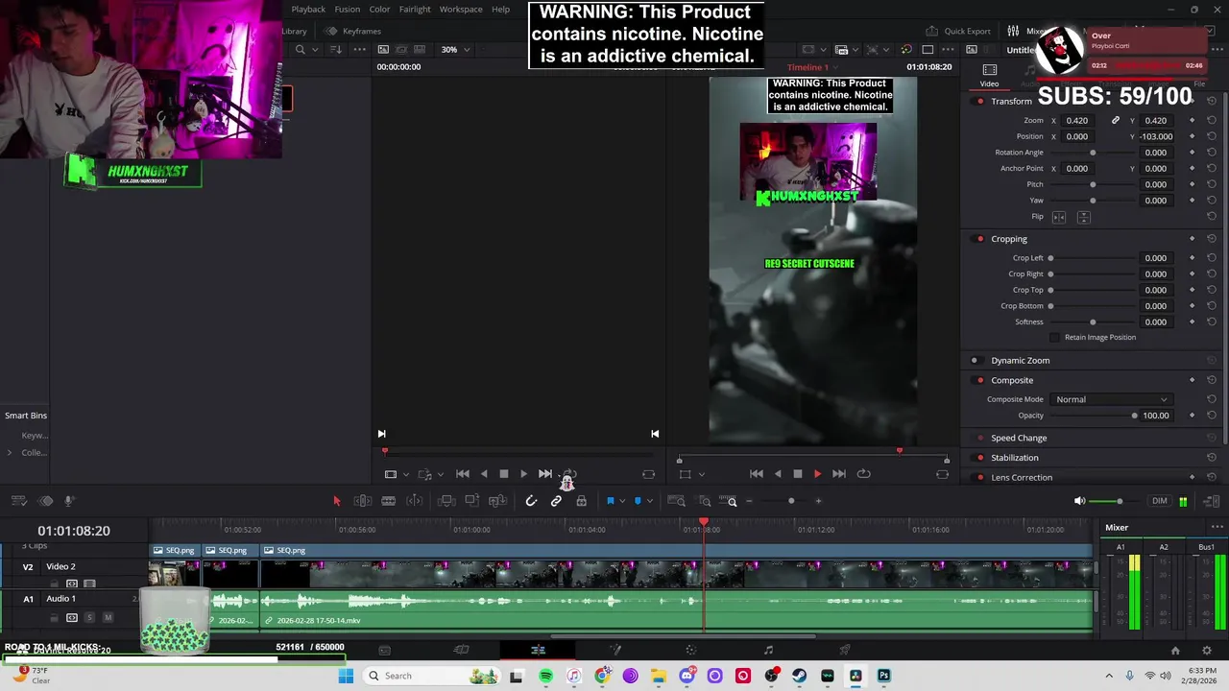The height and width of the screenshot is (691, 1229).
Task: Mute the monitor speaker icon
Action: [1079, 501]
